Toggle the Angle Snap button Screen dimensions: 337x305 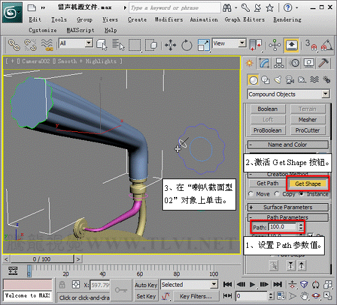(327, 45)
